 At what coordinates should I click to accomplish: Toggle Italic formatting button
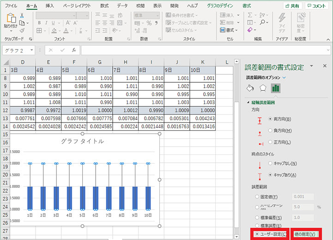tap(46, 23)
